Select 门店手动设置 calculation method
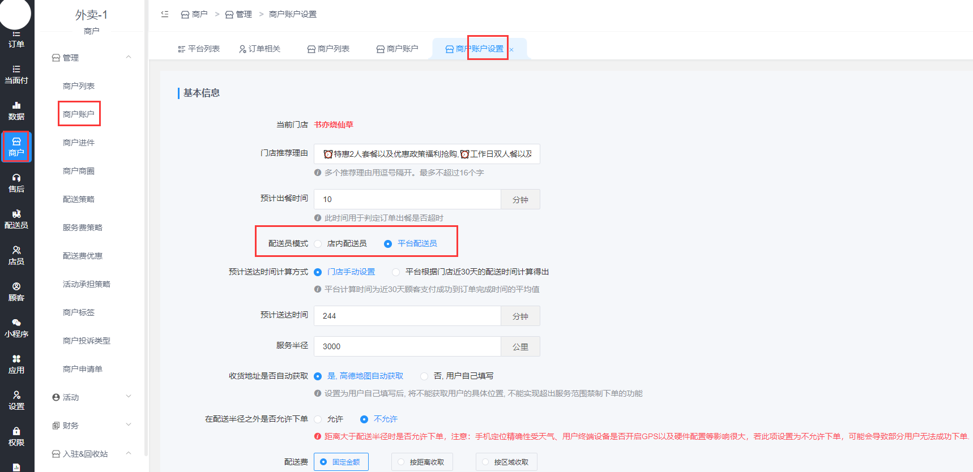The height and width of the screenshot is (472, 973). tap(344, 272)
